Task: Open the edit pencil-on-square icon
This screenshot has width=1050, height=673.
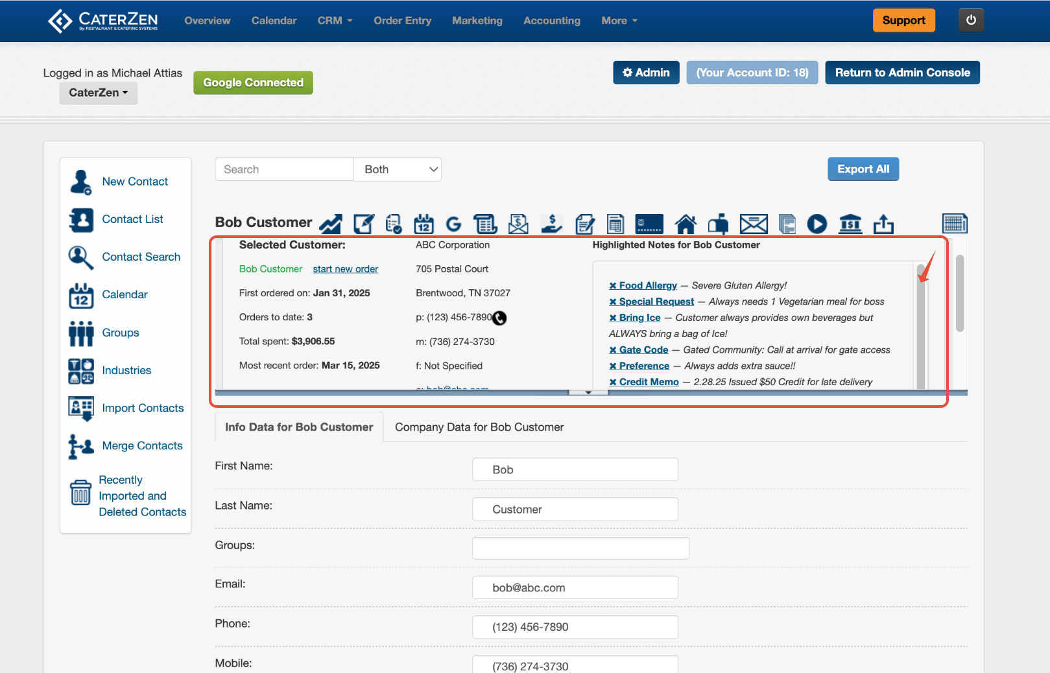Action: (363, 224)
